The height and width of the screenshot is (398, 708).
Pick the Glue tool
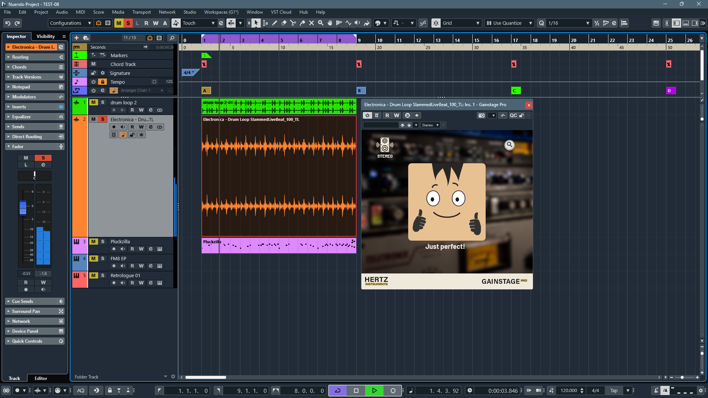pos(302,23)
